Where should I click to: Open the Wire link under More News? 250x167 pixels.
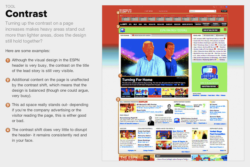tap(218, 95)
